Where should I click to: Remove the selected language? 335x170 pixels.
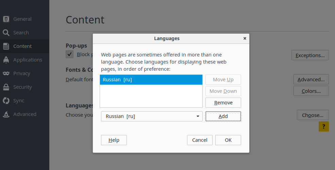coord(223,103)
